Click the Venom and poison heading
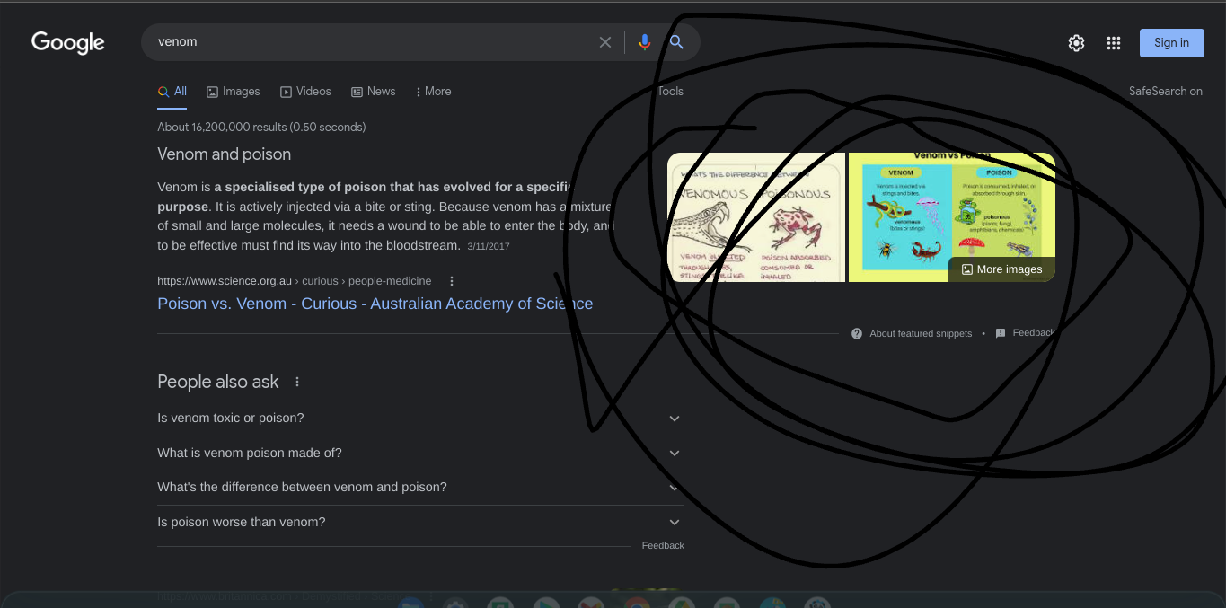 pyautogui.click(x=224, y=154)
